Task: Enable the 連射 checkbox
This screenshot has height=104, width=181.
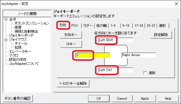Action: [145, 73]
